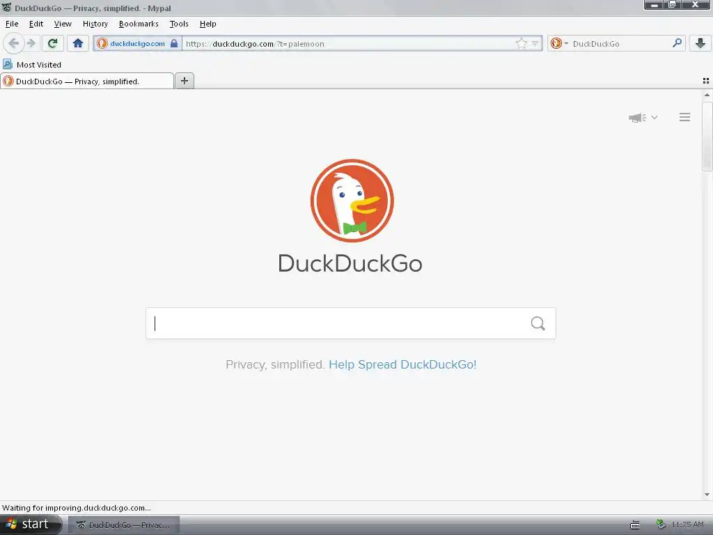Viewport: 713px width, 535px height.
Task: Click the duckduckgo.com site identity badge
Action: coord(138,44)
